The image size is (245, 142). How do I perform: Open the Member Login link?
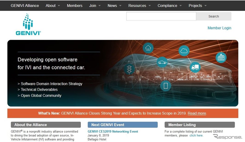coord(219,28)
